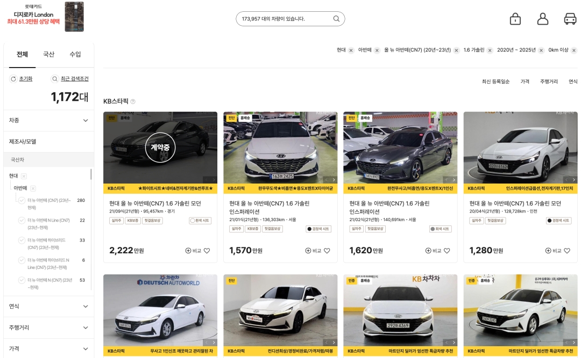Check 더 뉴 아반떼 (CN7) with 280 listings

[22, 200]
